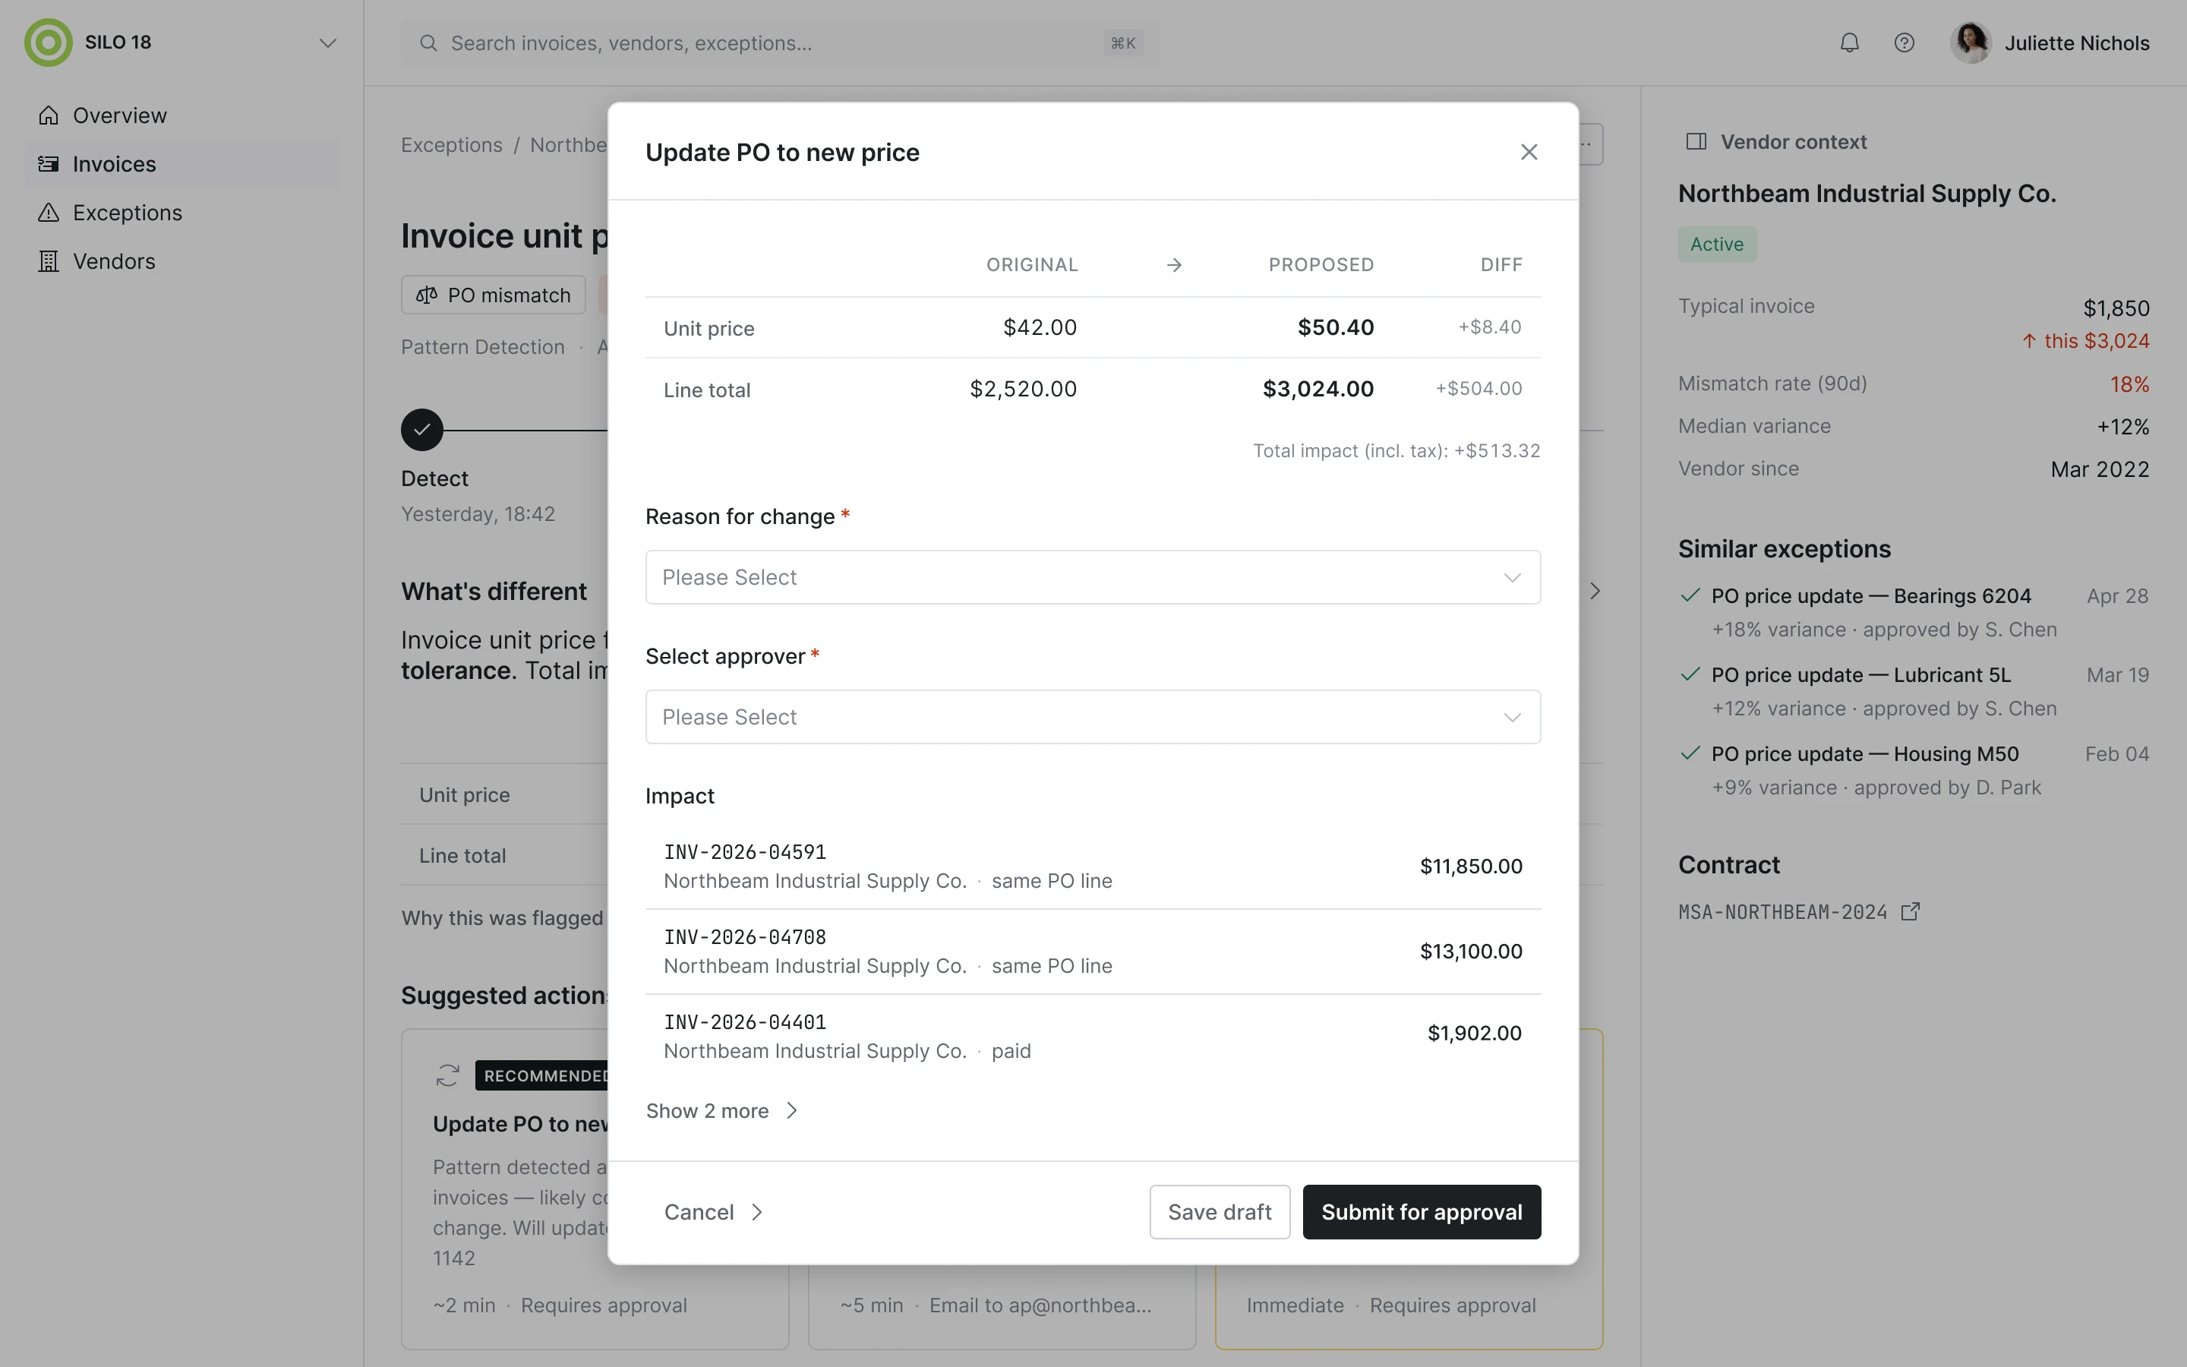The image size is (2187, 1367).
Task: Click the Vendors building icon
Action: point(49,261)
